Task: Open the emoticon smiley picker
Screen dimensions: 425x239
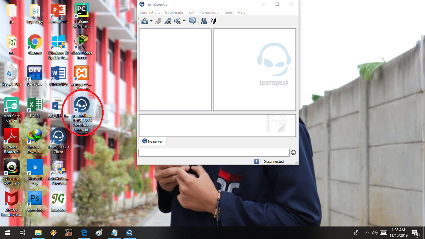Action: [x=293, y=152]
